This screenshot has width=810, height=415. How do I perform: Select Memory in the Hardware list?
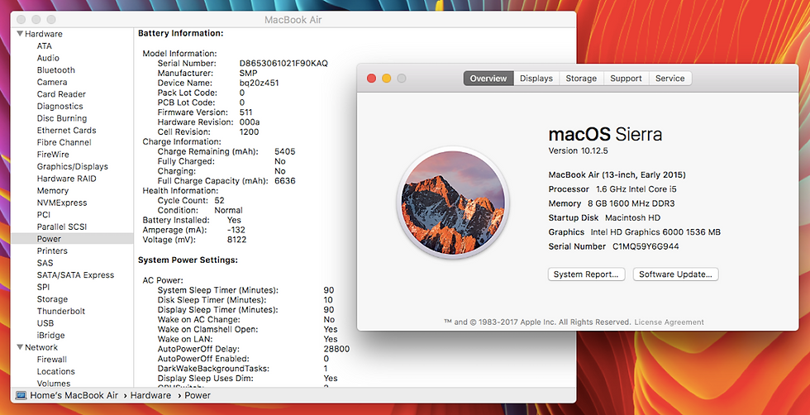click(x=53, y=191)
